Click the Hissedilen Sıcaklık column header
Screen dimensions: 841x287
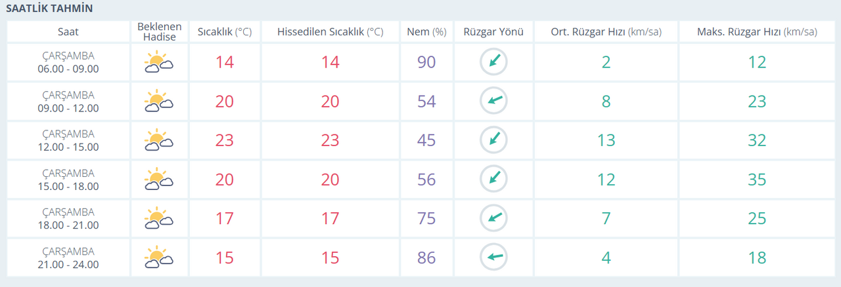(x=330, y=31)
